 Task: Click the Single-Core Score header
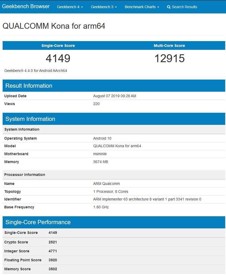(58, 46)
